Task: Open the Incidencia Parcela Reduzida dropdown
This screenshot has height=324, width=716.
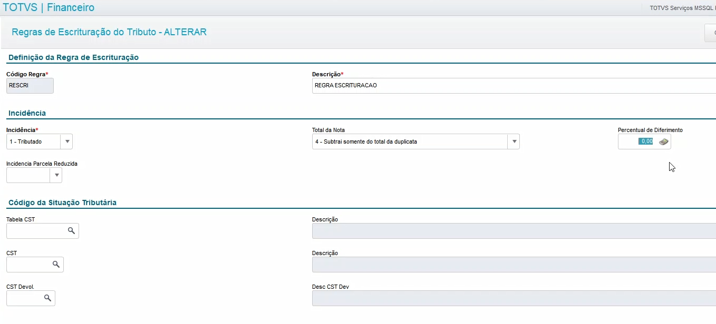Action: click(x=56, y=175)
